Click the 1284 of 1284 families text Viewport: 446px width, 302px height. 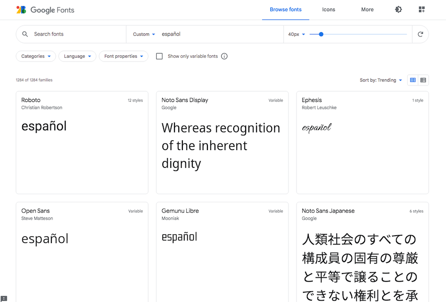coord(34,80)
